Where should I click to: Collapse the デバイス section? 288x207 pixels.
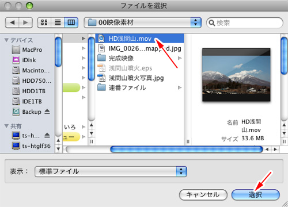[6, 40]
